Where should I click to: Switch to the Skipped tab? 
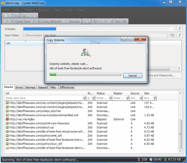point(43,88)
